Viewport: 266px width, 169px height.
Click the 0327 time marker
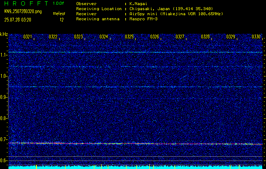(180, 37)
